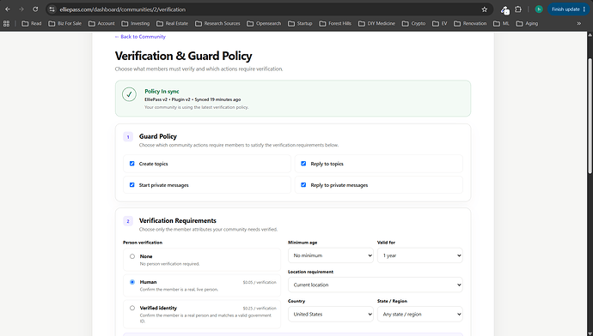Select the Verified identity radio option
This screenshot has width=593, height=336.
click(132, 308)
